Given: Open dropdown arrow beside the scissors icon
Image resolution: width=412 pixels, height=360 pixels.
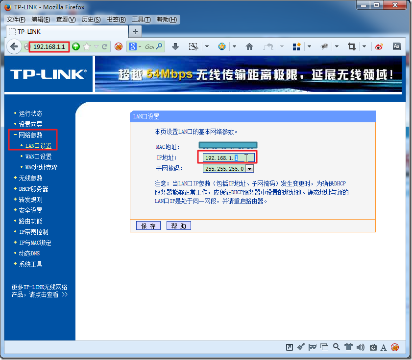Looking at the screenshot, I should pos(207,46).
